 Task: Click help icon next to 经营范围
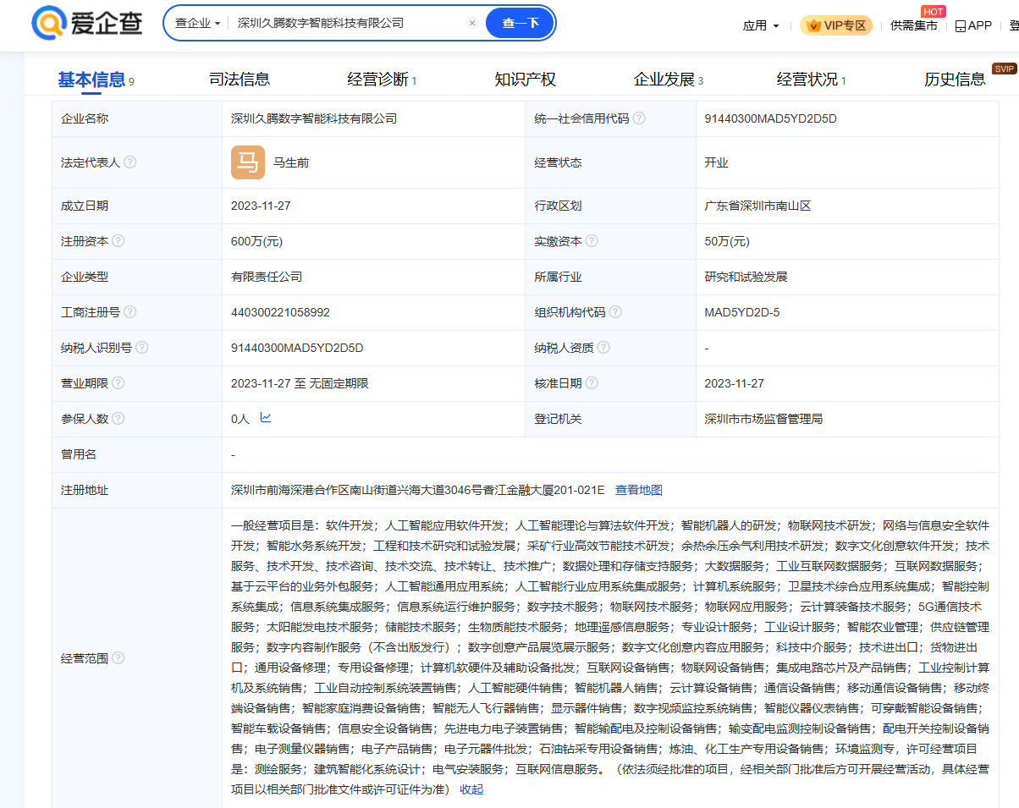click(x=118, y=658)
